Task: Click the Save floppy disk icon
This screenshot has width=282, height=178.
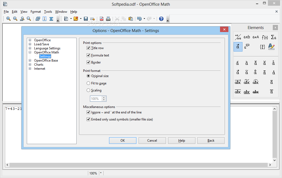Action: point(86,18)
